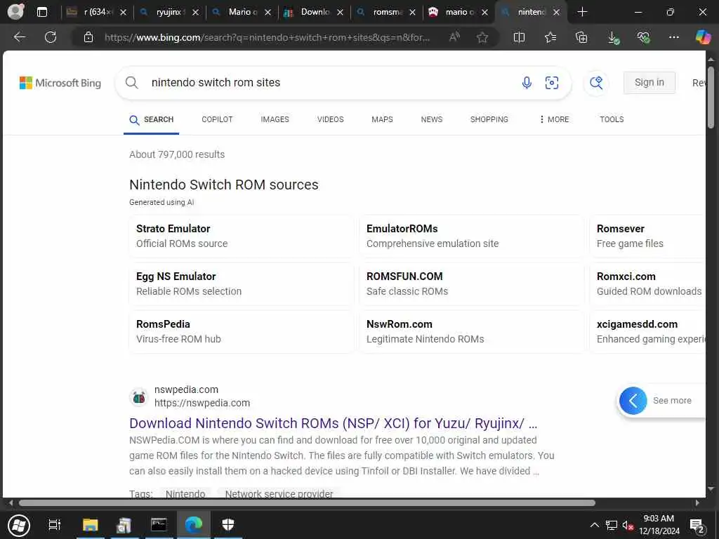Switch to NEWS tab
Viewport: 719px width, 539px height.
(432, 119)
